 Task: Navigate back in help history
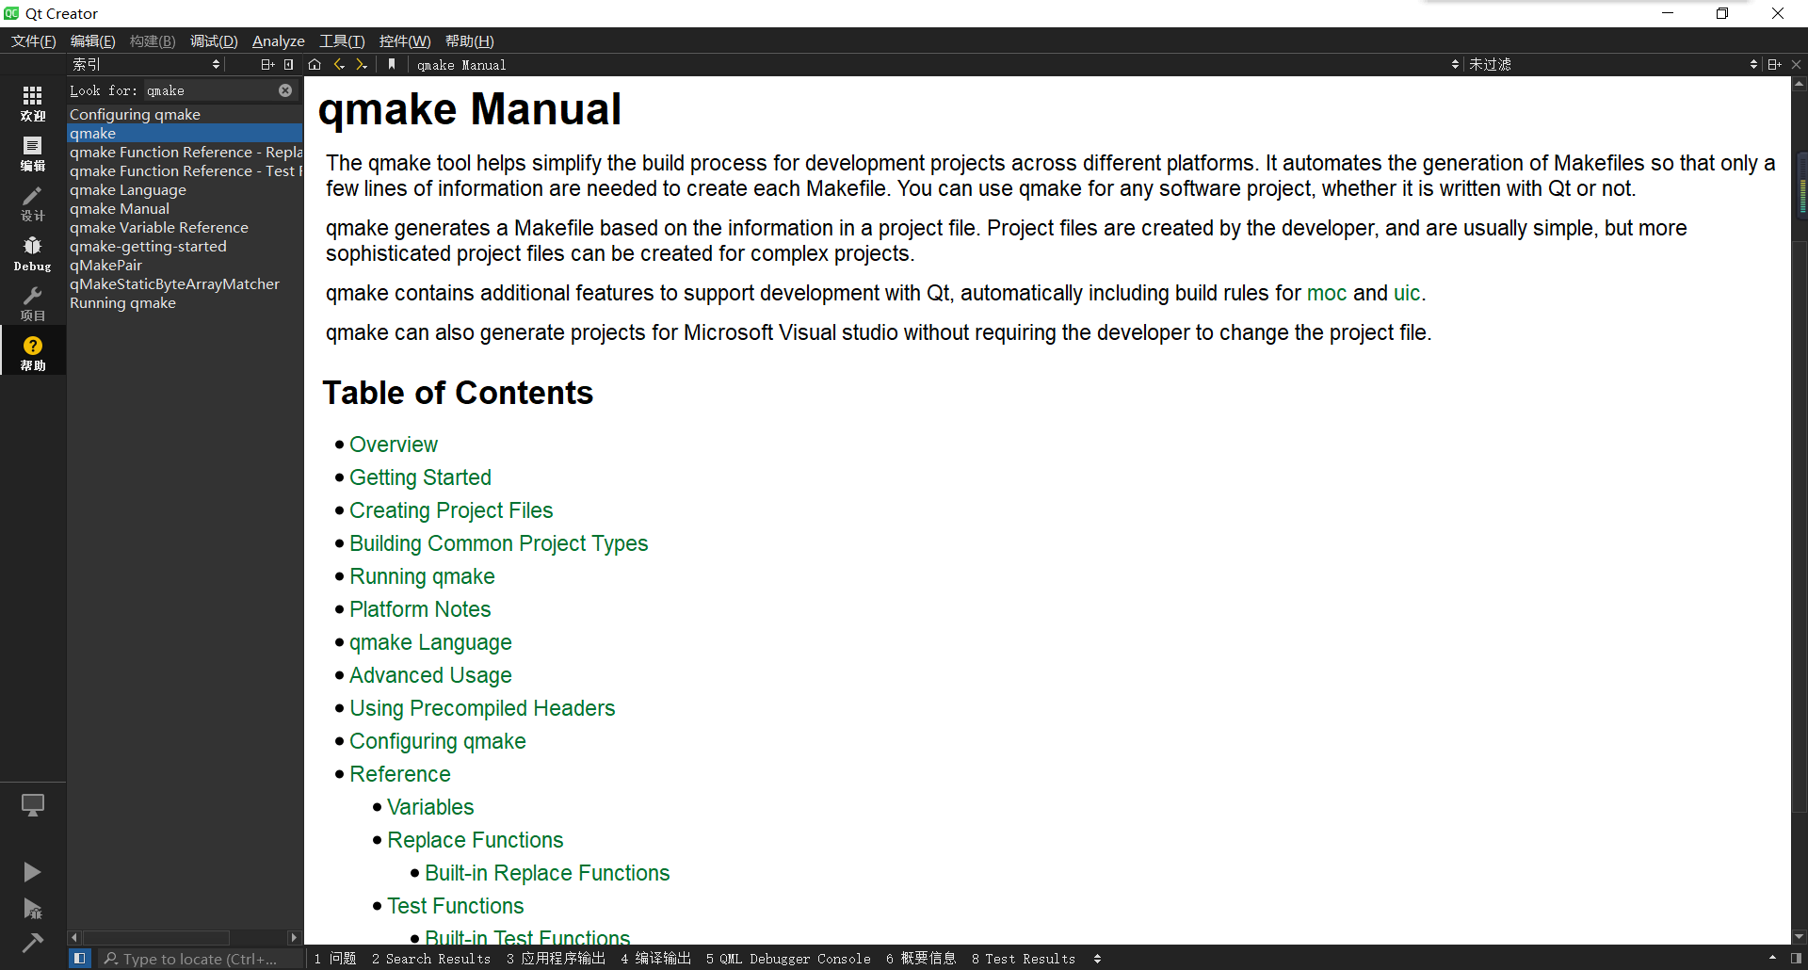[x=339, y=64]
